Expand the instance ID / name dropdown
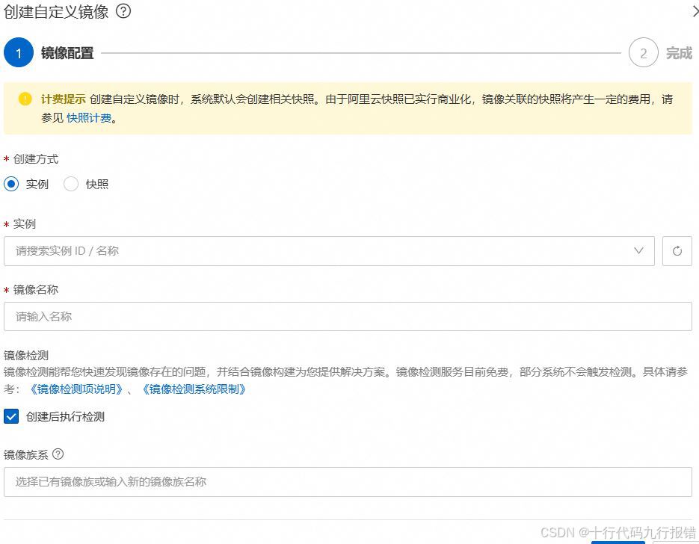Viewport: 699px width, 544px height. click(329, 251)
